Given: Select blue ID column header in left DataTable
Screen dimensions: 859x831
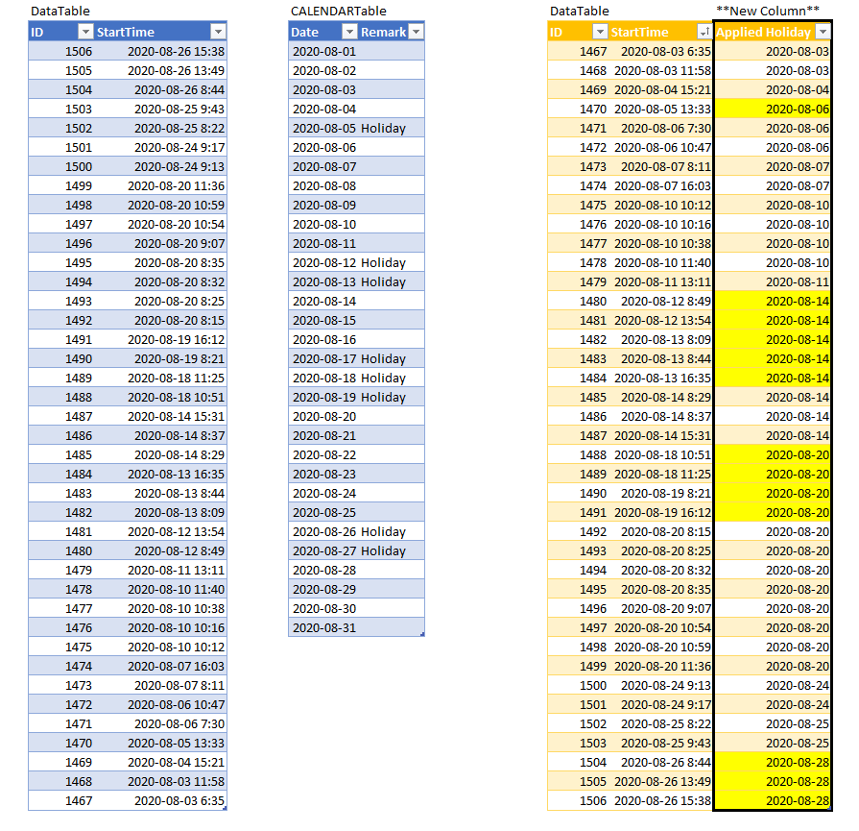Looking at the screenshot, I should (61, 32).
